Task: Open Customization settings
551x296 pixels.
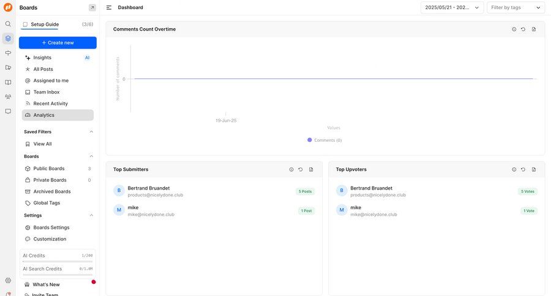Action: tap(58, 239)
